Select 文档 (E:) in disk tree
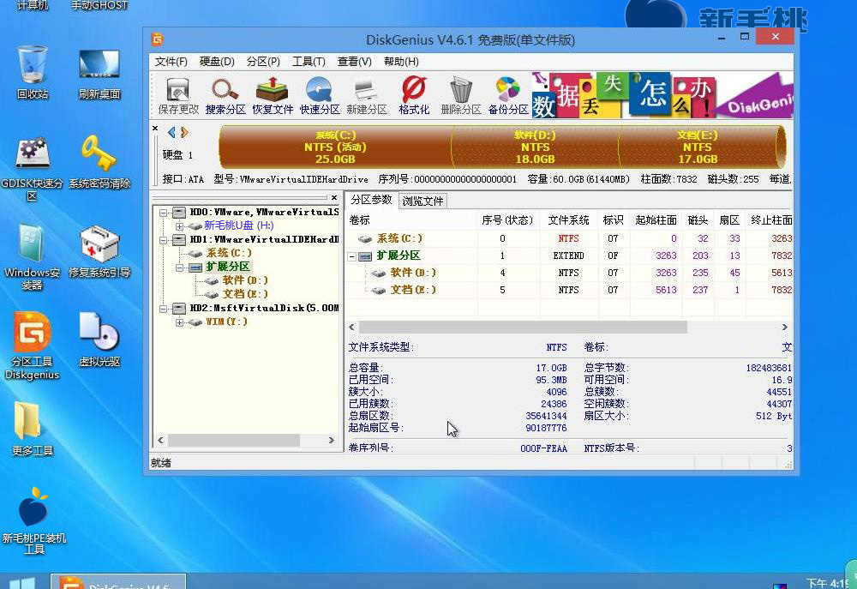Viewport: 857px width, 589px height. [x=245, y=294]
